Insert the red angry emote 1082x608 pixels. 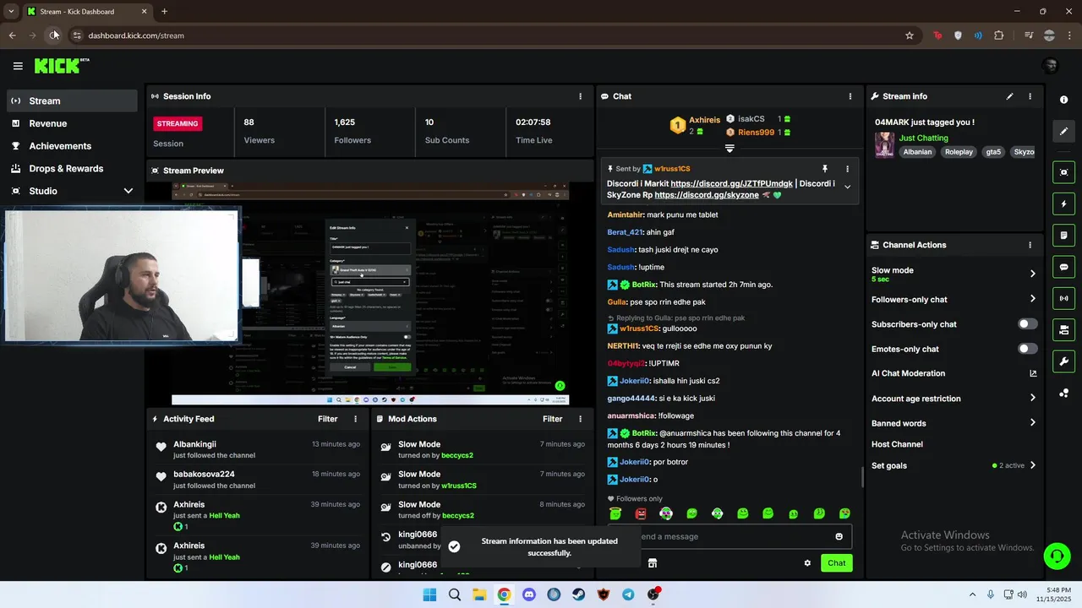pos(641,513)
